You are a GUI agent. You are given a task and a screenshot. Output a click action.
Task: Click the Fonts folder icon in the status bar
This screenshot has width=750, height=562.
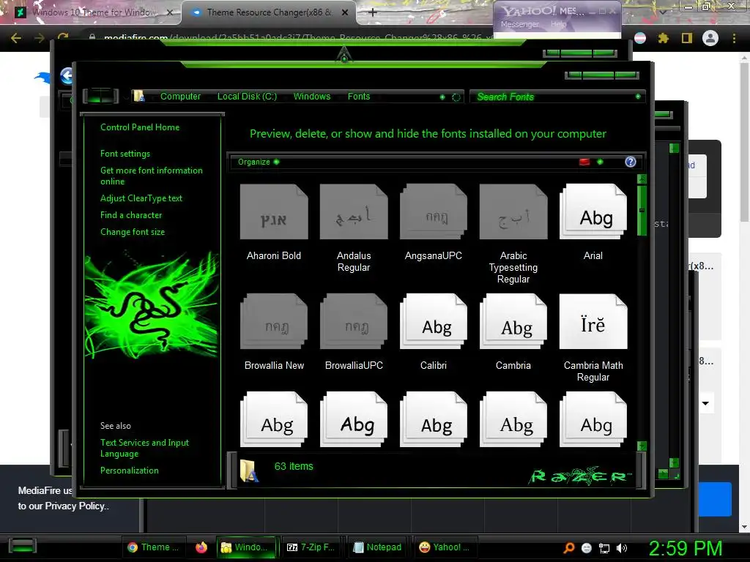pyautogui.click(x=249, y=471)
